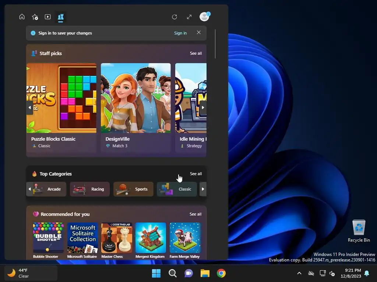Open the Windows Start menu
This screenshot has width=377, height=282.
pos(156,273)
